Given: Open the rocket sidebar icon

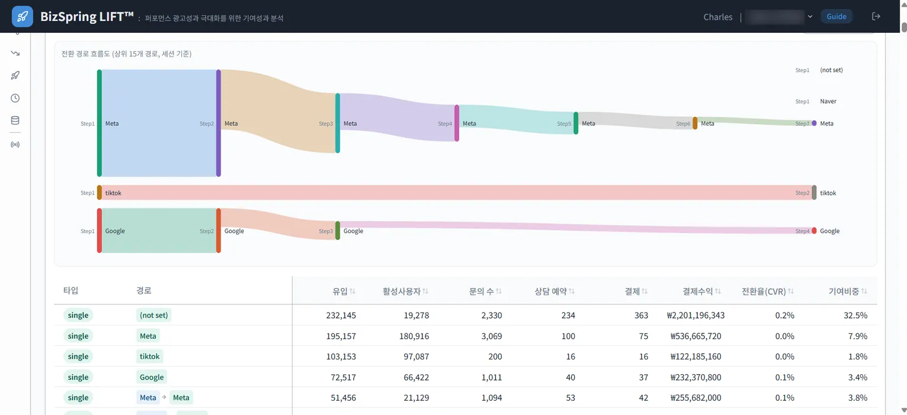Looking at the screenshot, I should 15,75.
